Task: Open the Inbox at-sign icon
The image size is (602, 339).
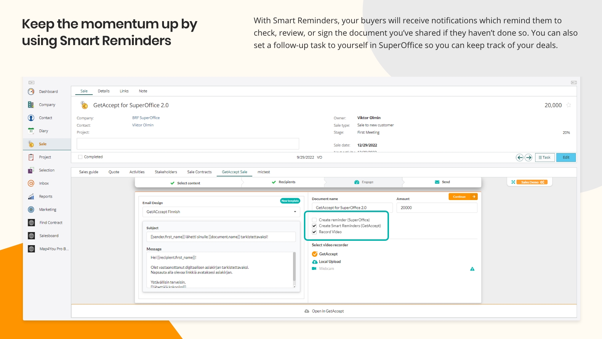Action: click(31, 183)
